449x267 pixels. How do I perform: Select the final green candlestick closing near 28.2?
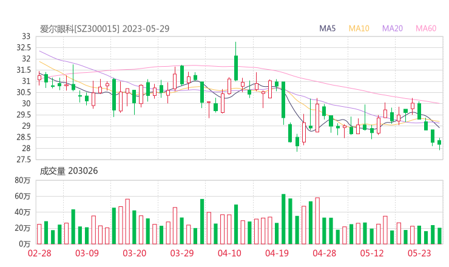[439, 143]
